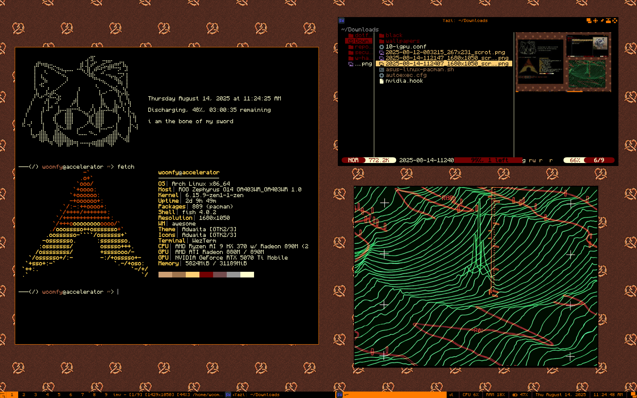
Task: Click the 'Discharging, 48%' battery line in terminal
Action: [209, 110]
